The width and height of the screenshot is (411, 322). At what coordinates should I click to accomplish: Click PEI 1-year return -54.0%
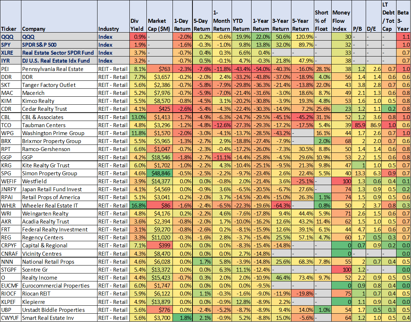[261, 69]
